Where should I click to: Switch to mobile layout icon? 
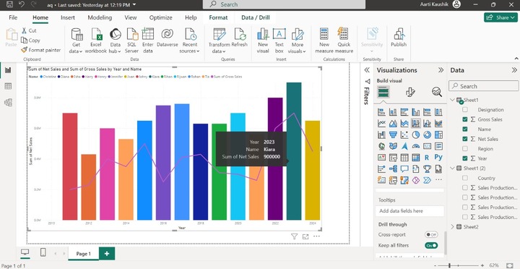click(x=43, y=252)
